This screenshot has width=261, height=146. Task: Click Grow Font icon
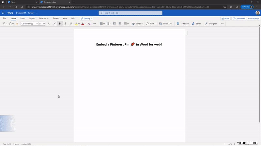[49, 24]
